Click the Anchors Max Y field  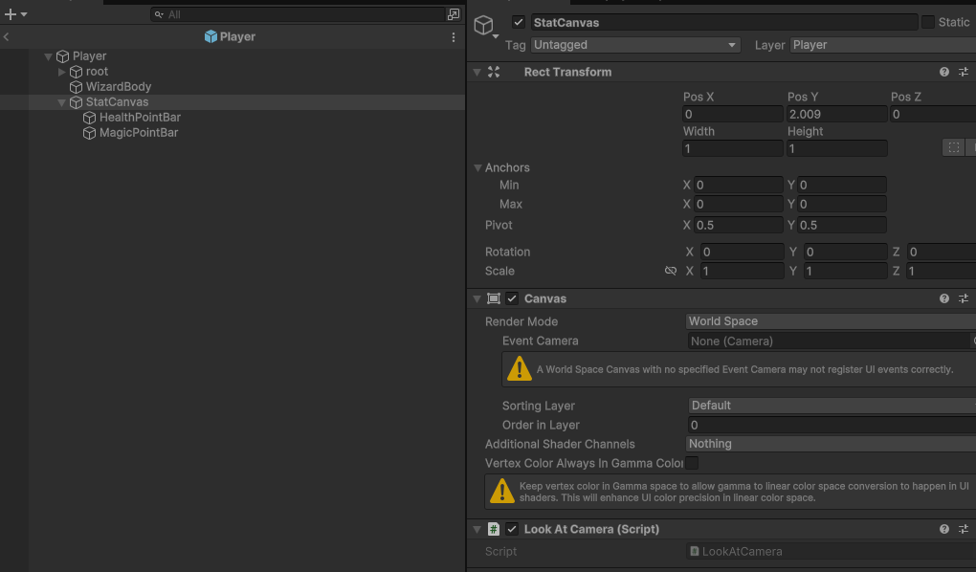tap(841, 204)
